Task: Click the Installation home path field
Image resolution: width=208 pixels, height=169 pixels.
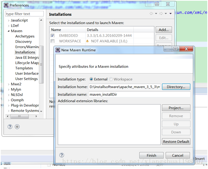Action: 125,87
